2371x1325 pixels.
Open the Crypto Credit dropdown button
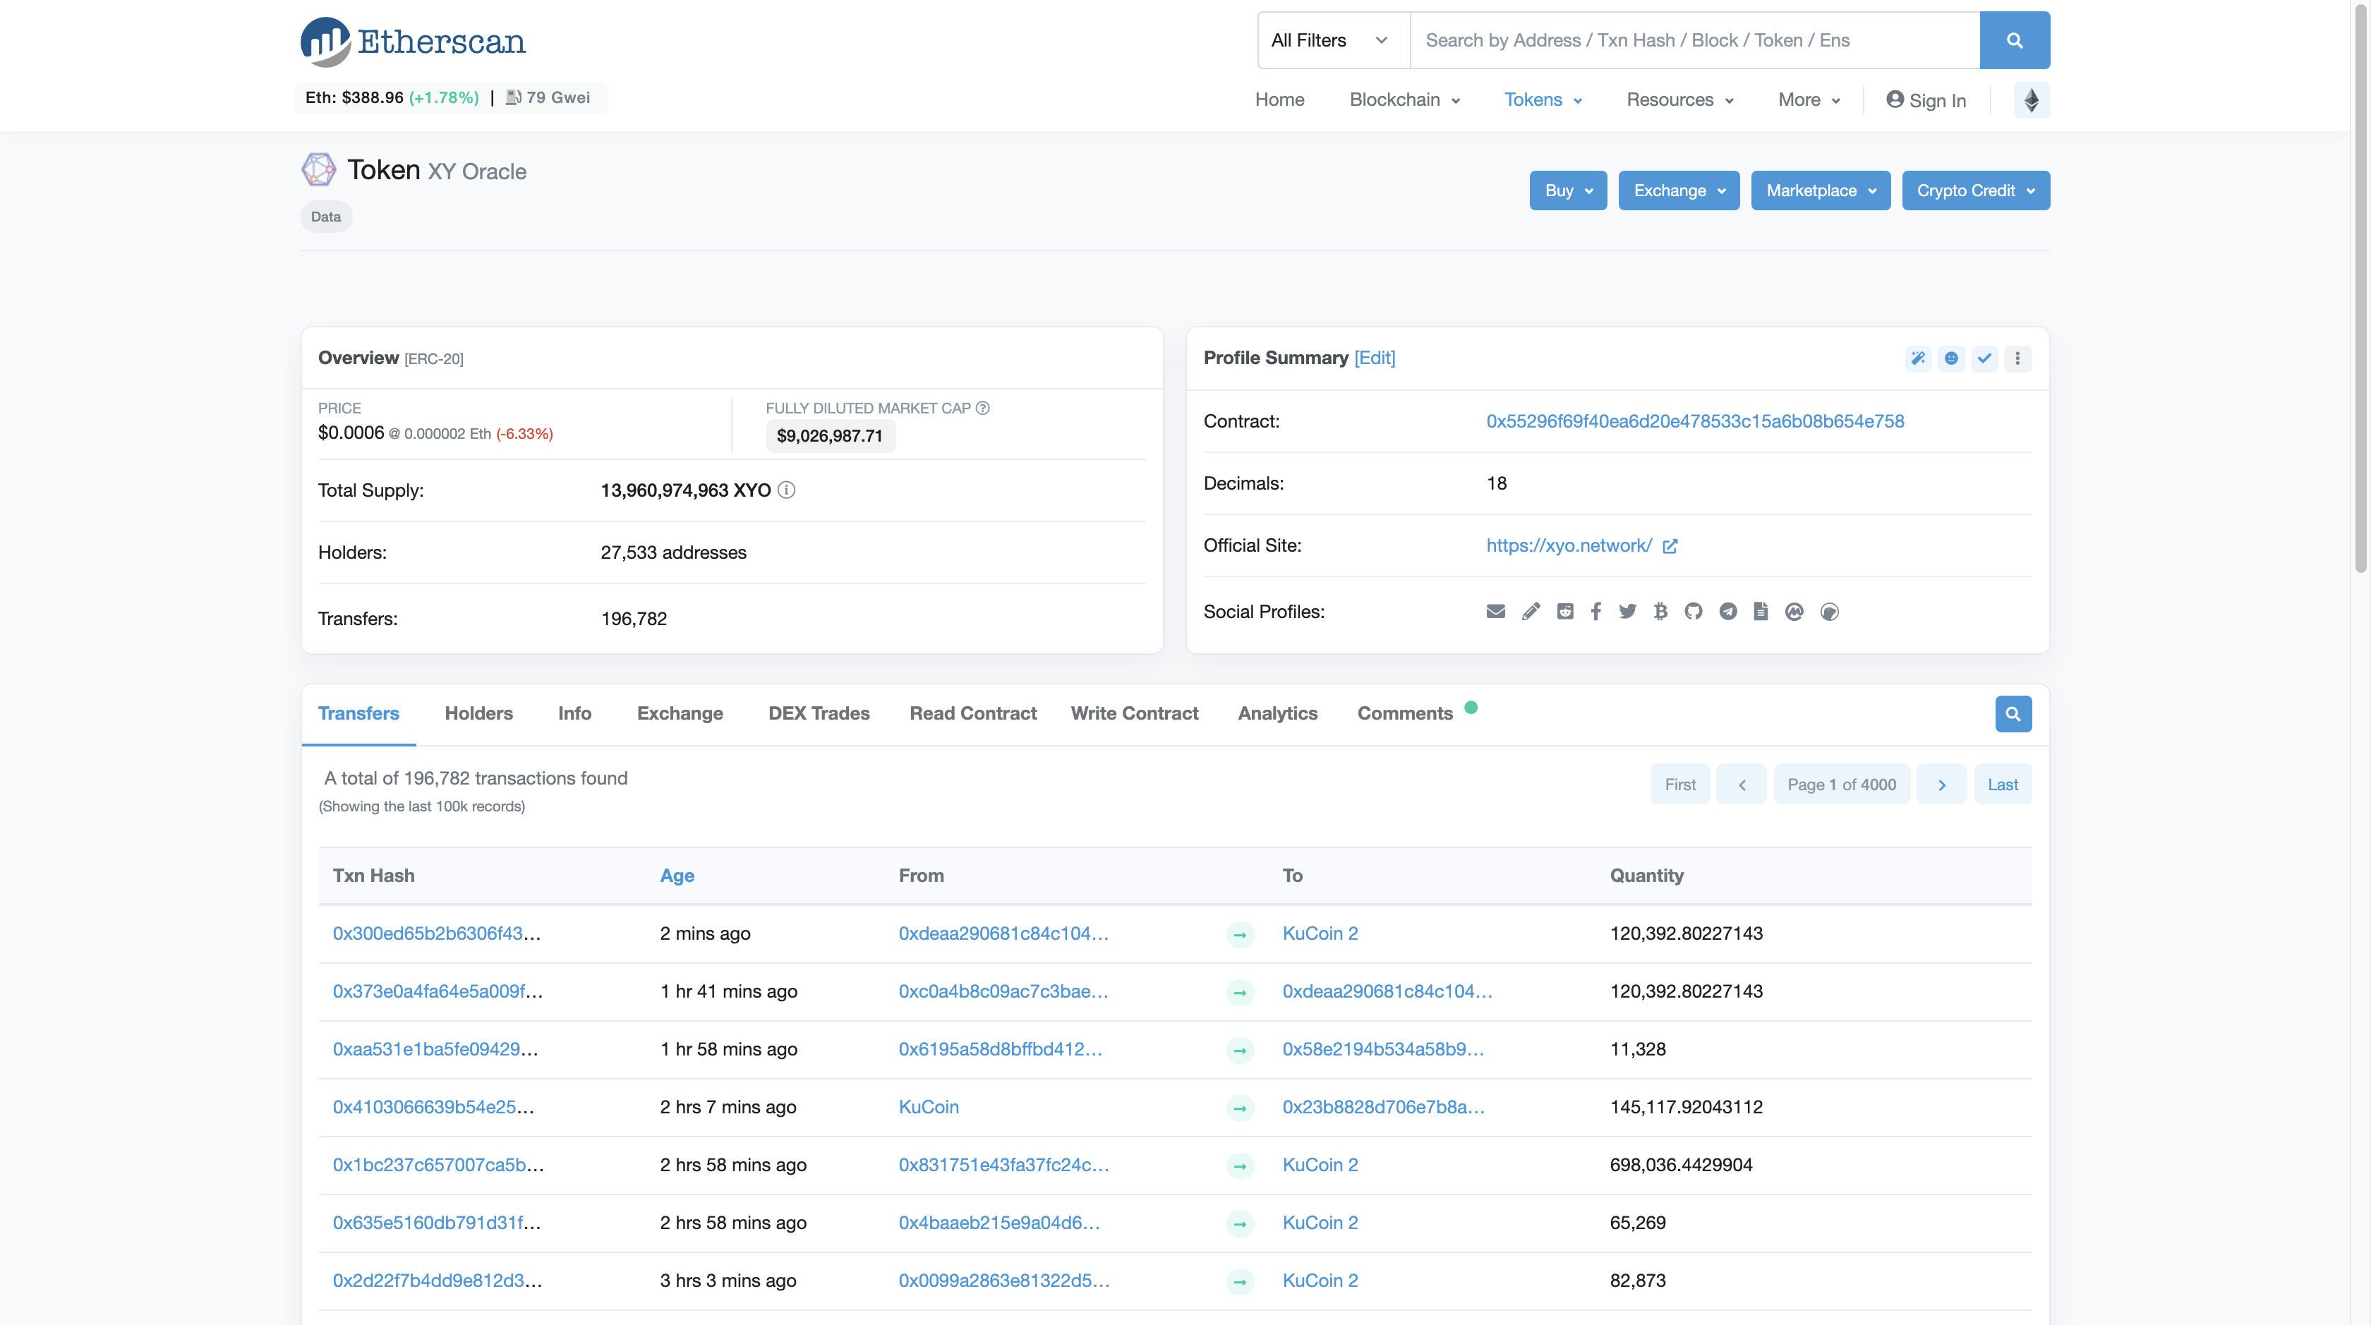[1975, 190]
